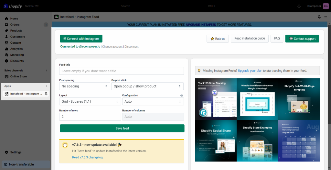Click the lightbulb icon in Reels notice

199,71
